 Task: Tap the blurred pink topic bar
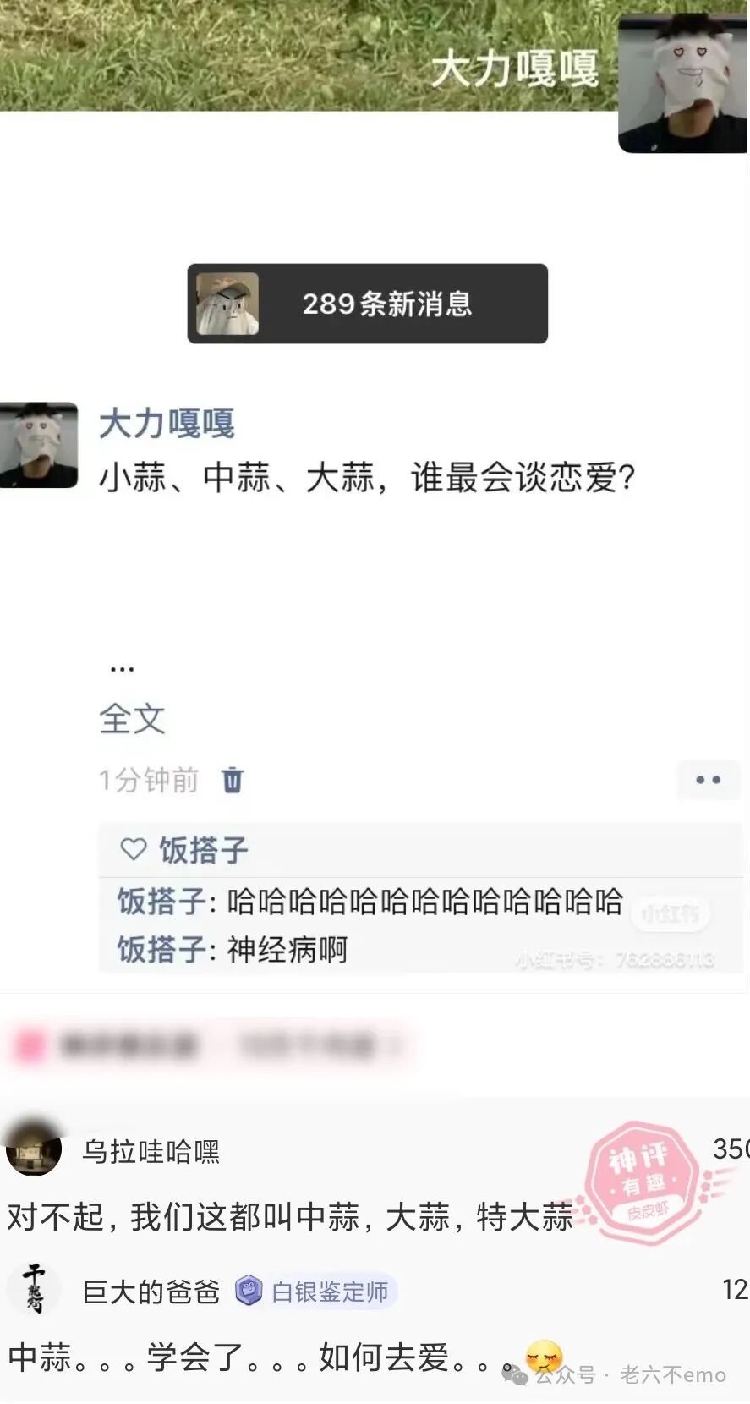coord(211,1046)
